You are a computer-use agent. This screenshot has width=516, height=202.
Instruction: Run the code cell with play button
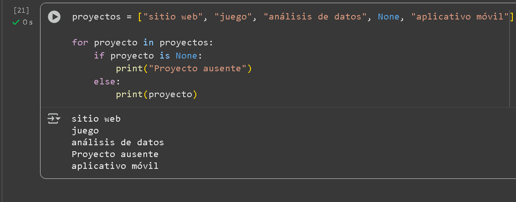[x=54, y=17]
